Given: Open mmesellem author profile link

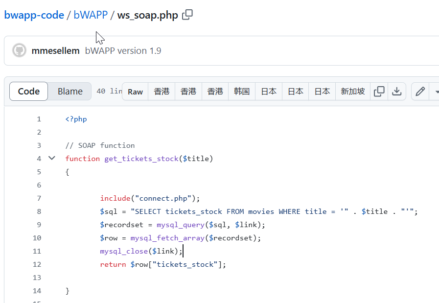Looking at the screenshot, I should pos(55,51).
